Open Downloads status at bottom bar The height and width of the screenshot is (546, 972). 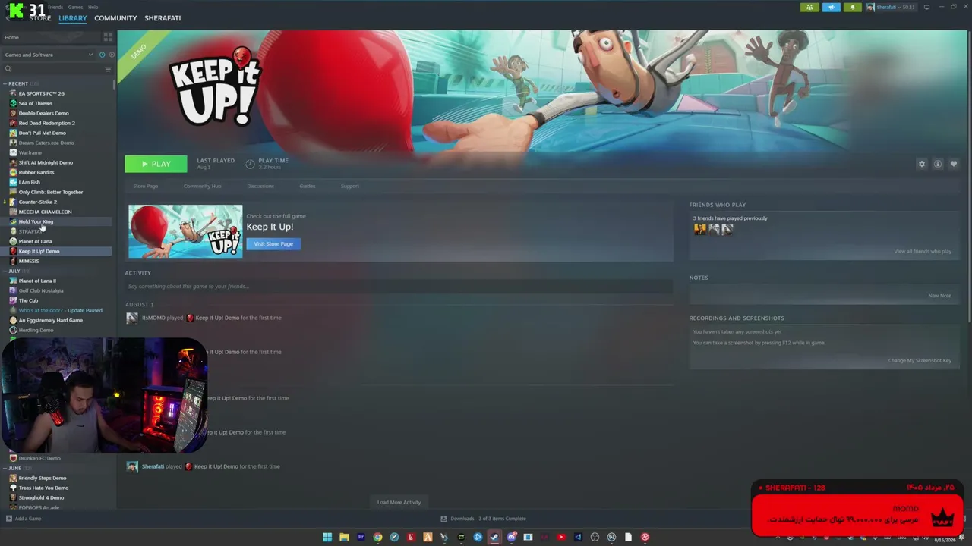(x=484, y=519)
